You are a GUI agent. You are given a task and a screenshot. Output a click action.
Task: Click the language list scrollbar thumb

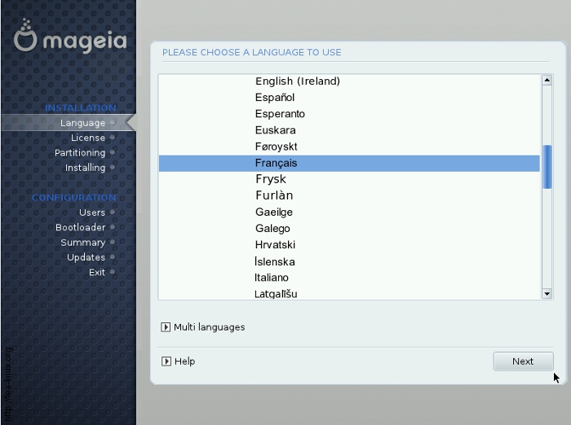point(547,166)
